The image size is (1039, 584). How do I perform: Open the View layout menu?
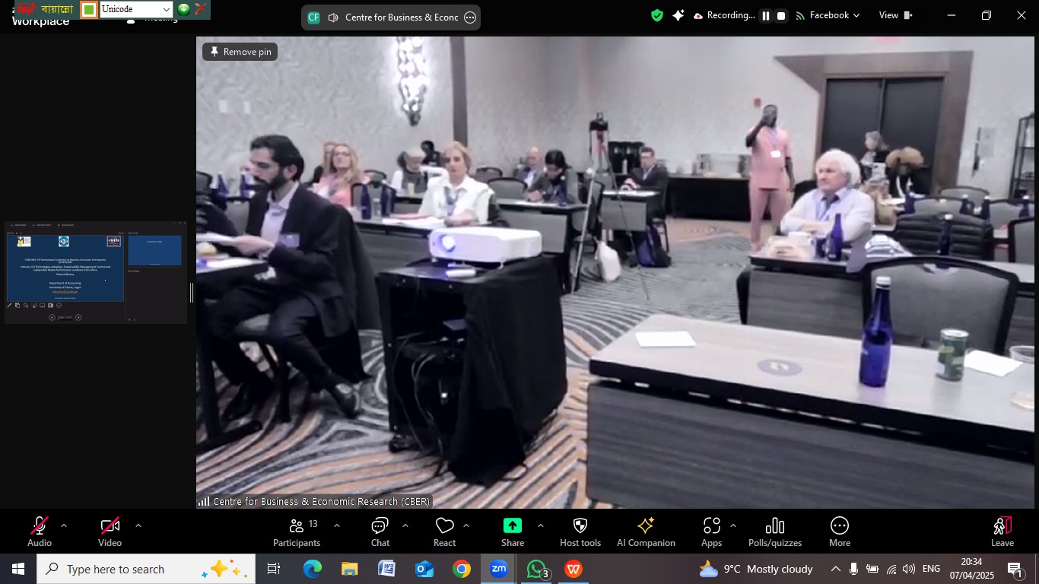click(894, 16)
